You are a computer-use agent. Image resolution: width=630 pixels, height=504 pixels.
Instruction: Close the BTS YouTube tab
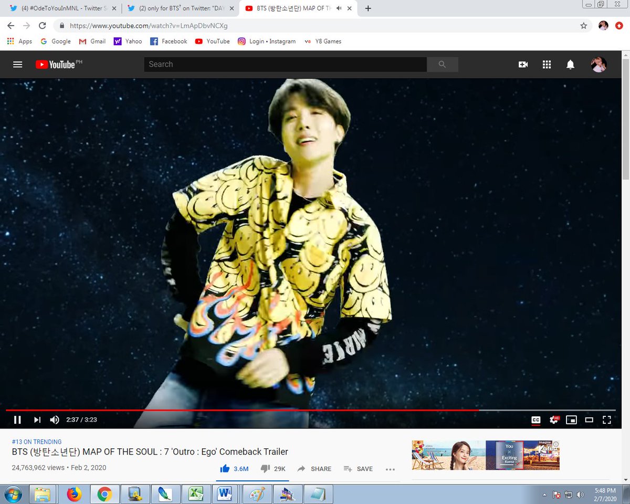[351, 8]
